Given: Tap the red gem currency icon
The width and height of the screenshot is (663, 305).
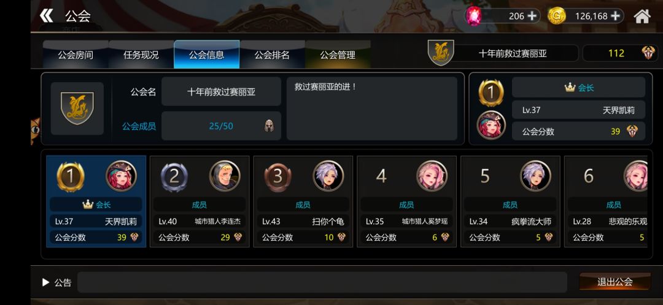Looking at the screenshot, I should click(x=473, y=16).
